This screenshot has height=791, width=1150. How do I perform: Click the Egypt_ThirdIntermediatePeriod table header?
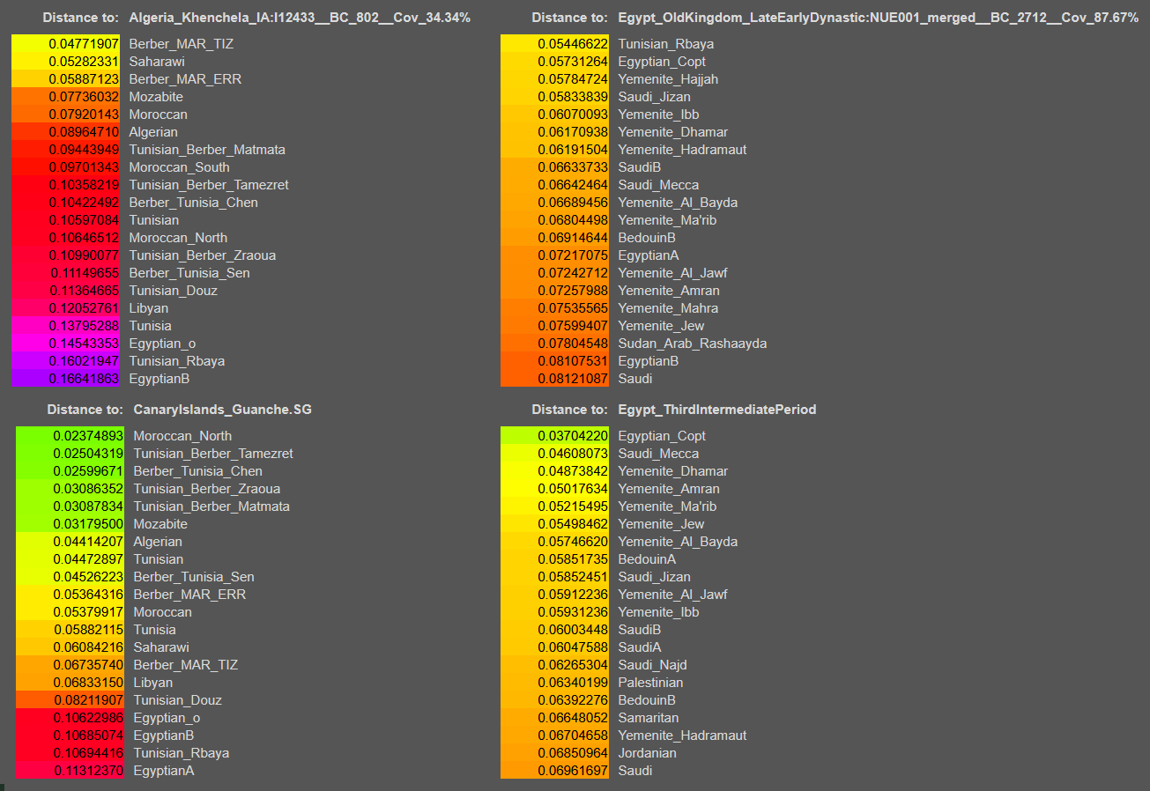point(717,410)
